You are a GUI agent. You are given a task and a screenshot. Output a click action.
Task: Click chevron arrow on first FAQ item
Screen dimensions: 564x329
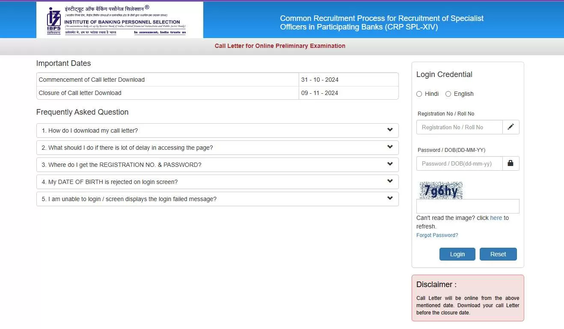coord(390,130)
